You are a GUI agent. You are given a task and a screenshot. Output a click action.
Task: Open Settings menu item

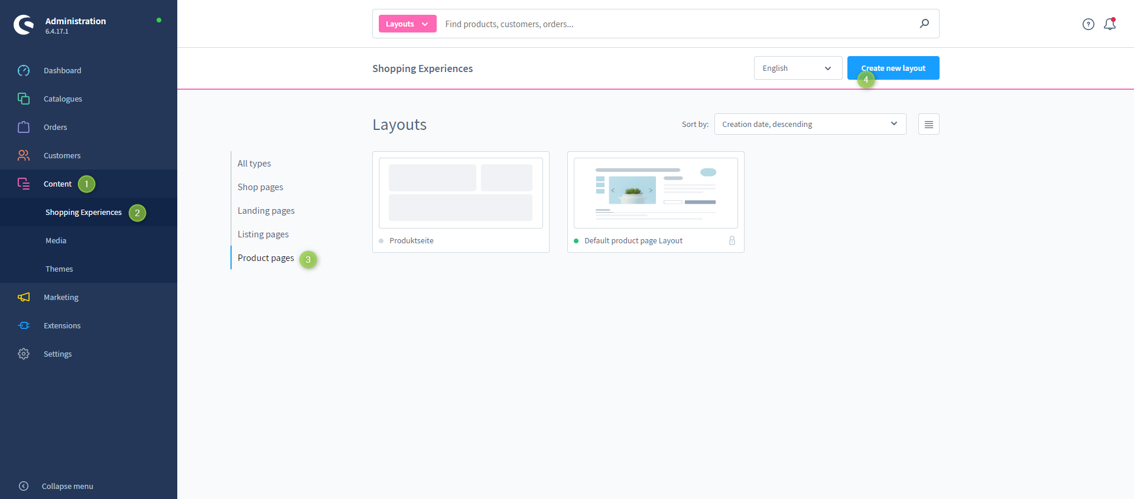pyautogui.click(x=58, y=354)
